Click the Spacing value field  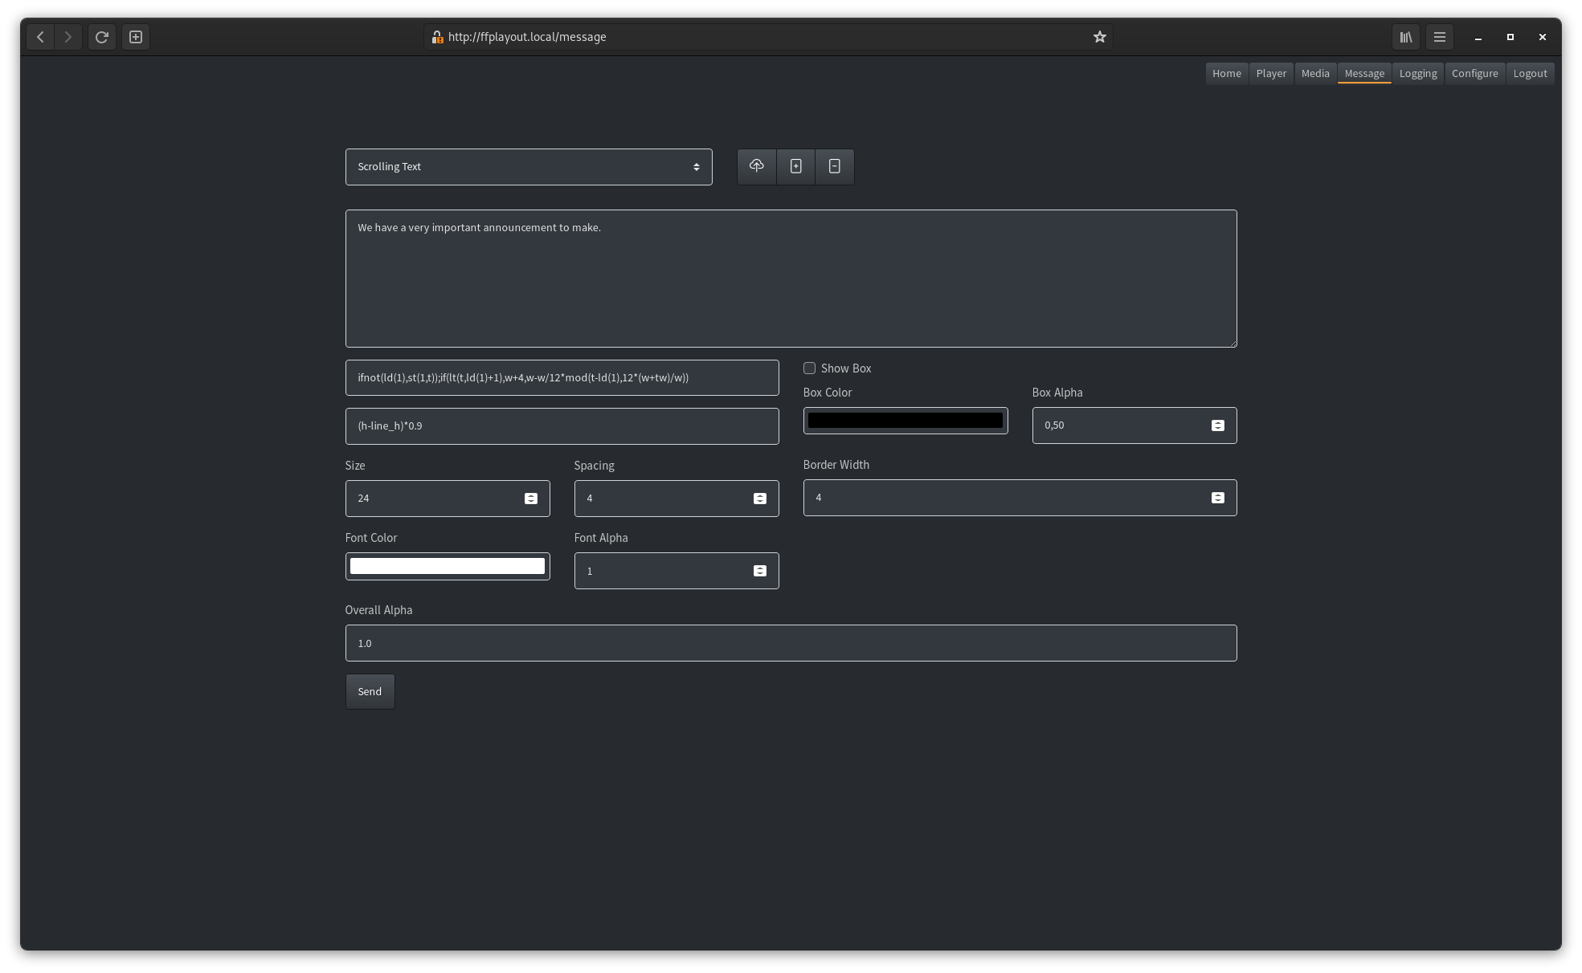click(677, 499)
